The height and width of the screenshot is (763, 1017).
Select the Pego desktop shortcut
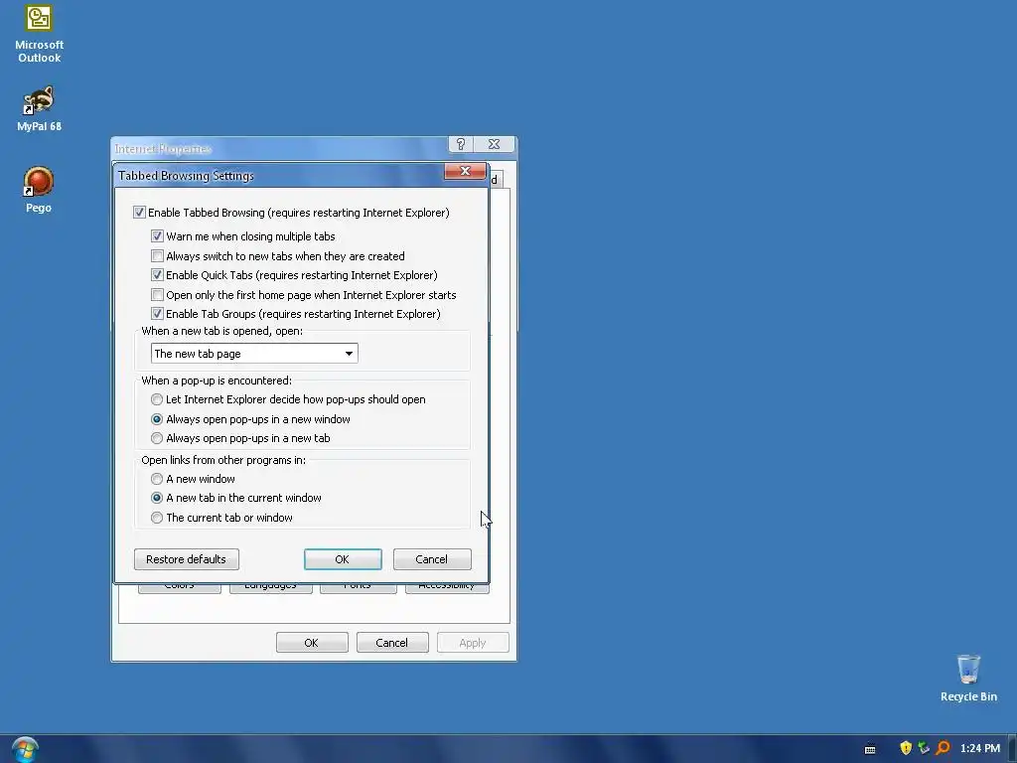(x=39, y=190)
